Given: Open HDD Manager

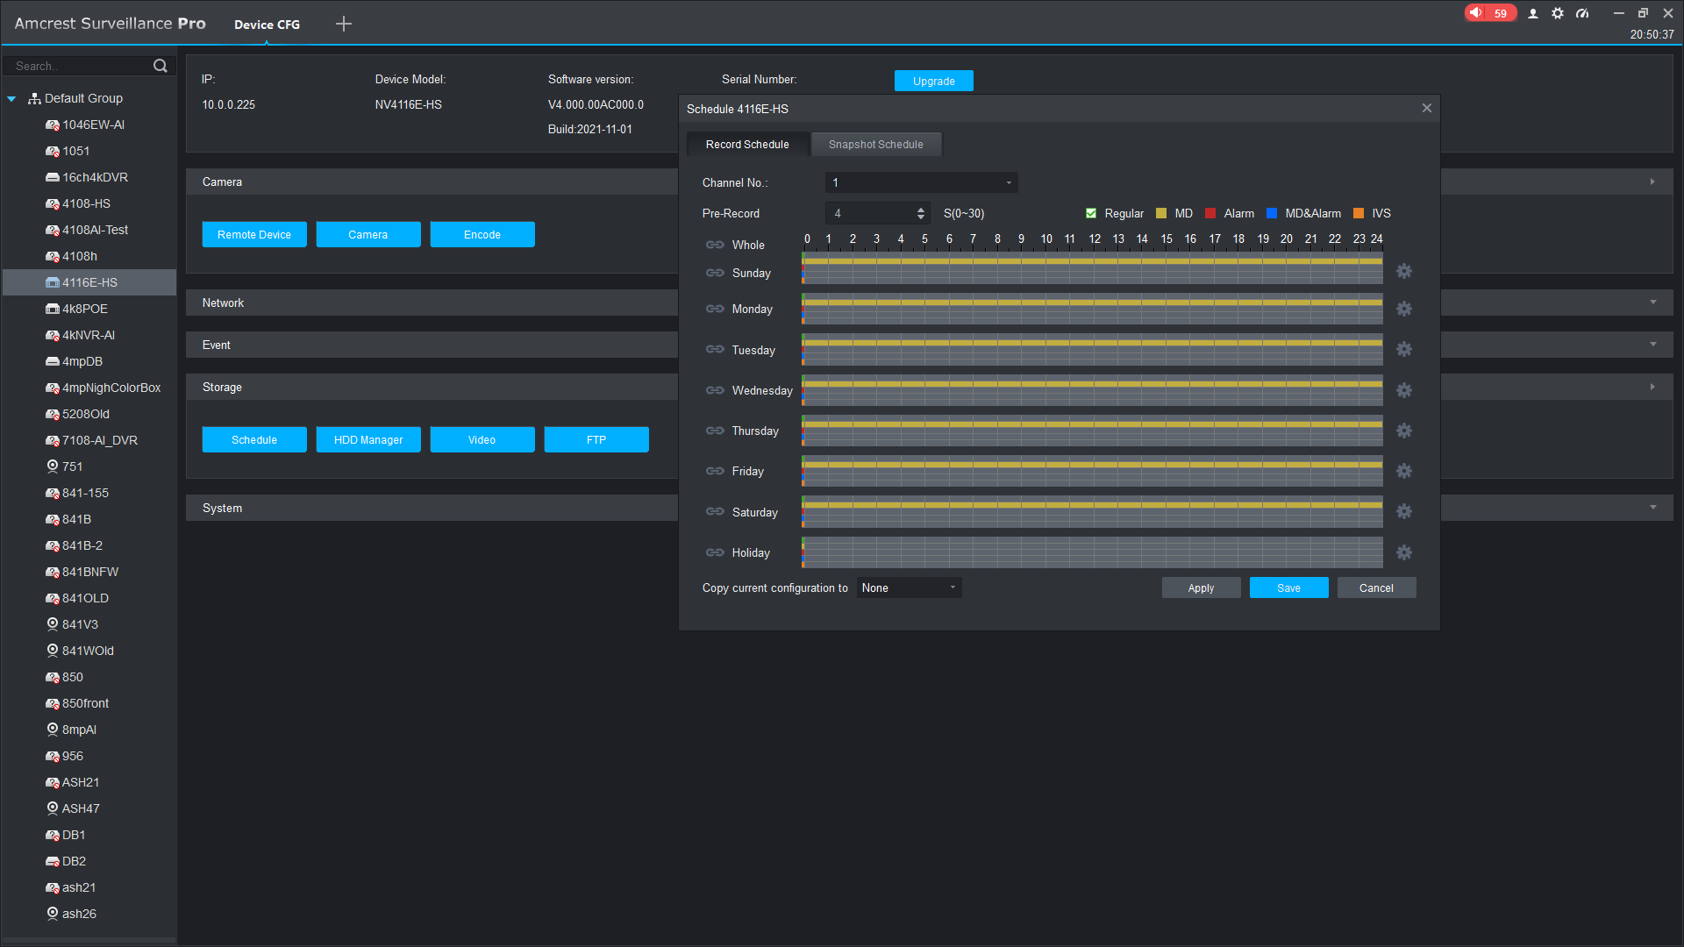Looking at the screenshot, I should click(x=368, y=439).
